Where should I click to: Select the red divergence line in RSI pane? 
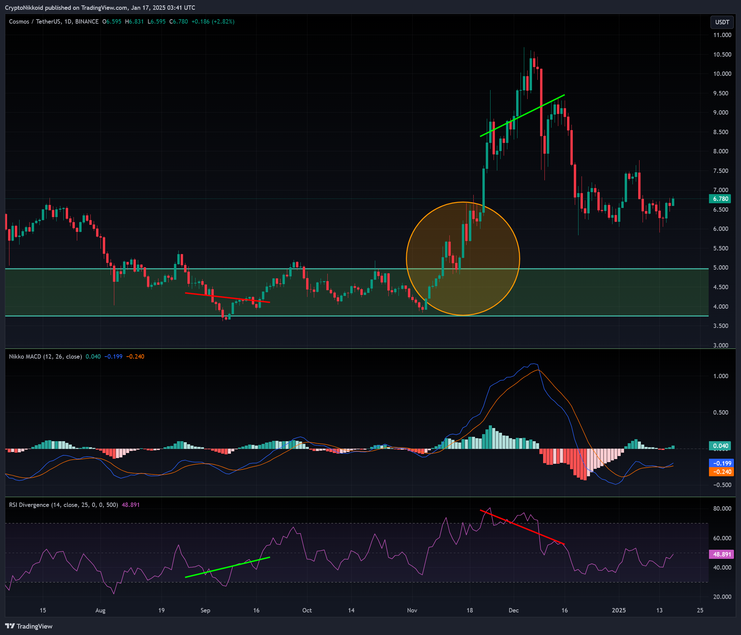click(522, 527)
